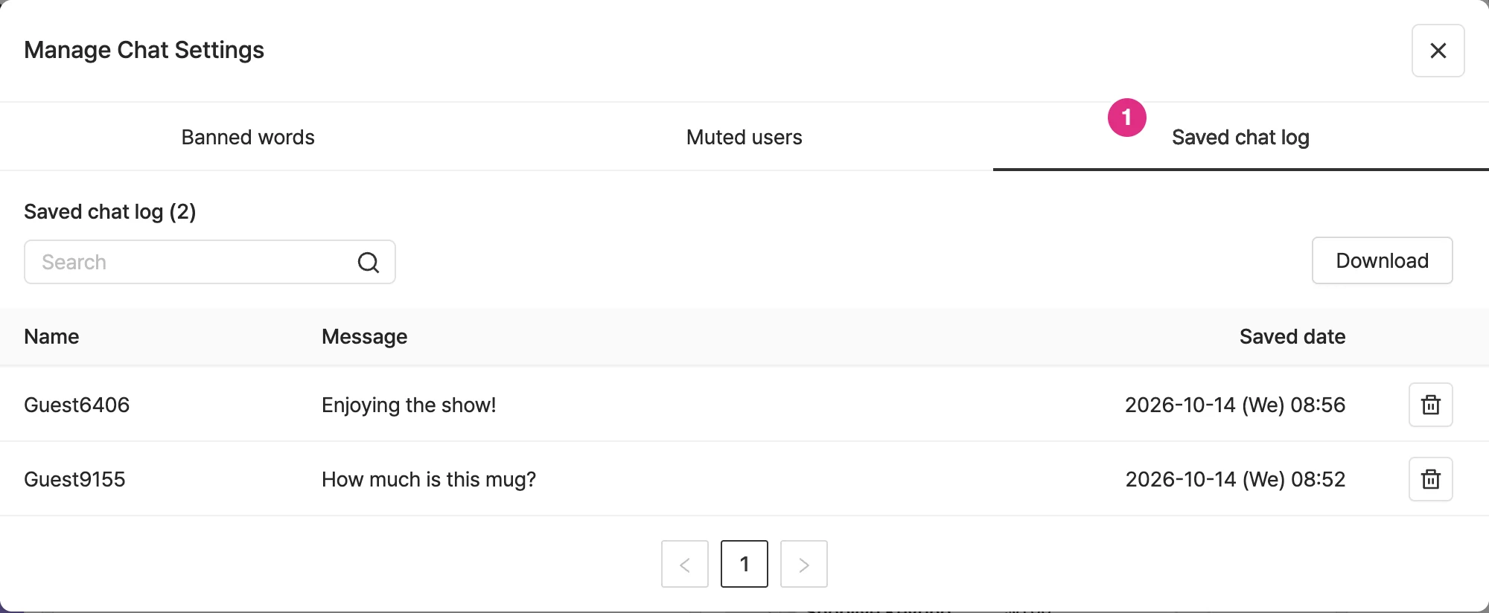Image resolution: width=1489 pixels, height=613 pixels.
Task: Select page 1 in pagination
Action: point(744,564)
